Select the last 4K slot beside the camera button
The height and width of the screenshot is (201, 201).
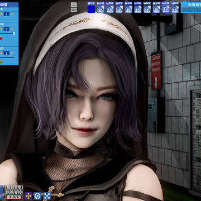click(175, 9)
